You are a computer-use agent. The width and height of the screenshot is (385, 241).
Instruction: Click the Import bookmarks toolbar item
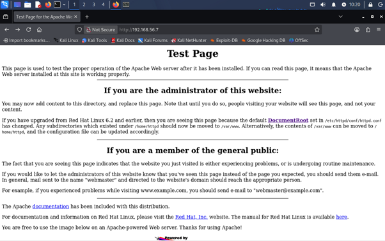pyautogui.click(x=26, y=40)
